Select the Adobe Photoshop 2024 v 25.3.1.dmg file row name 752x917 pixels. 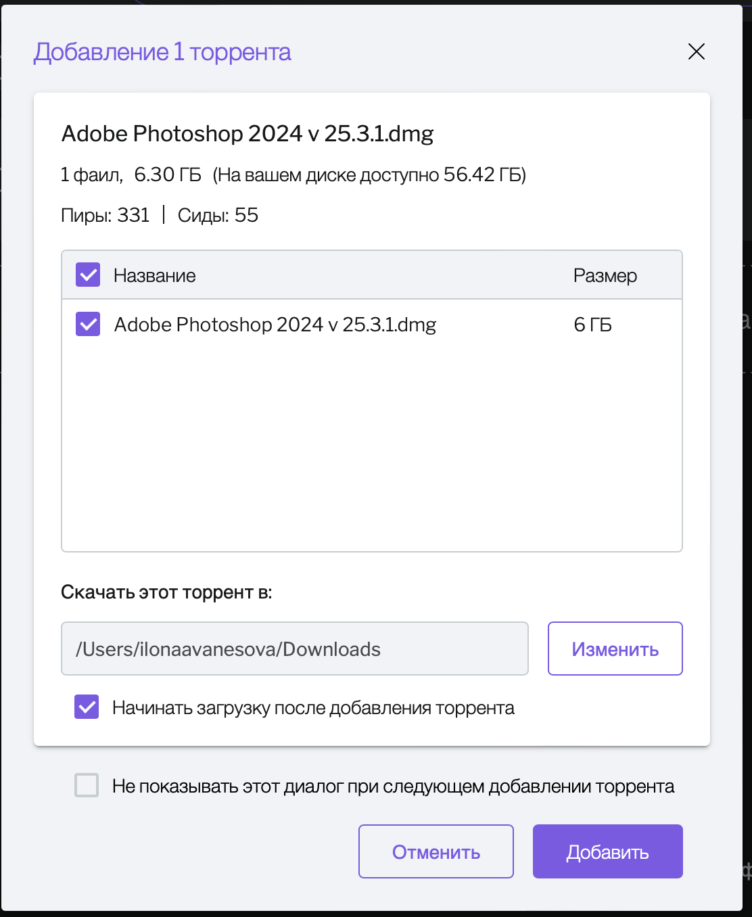pyautogui.click(x=275, y=325)
